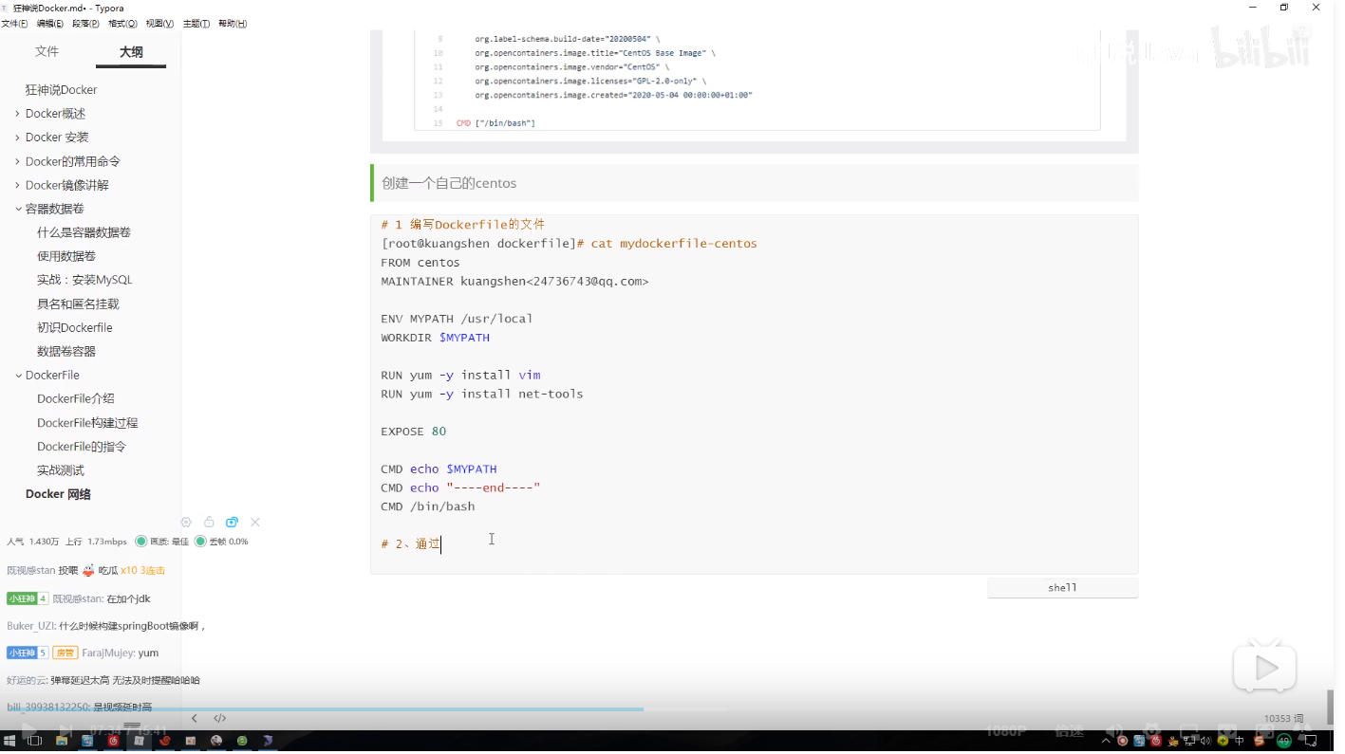This screenshot has width=1345, height=754.
Task: Open the Windows notification center
Action: [x=1310, y=741]
